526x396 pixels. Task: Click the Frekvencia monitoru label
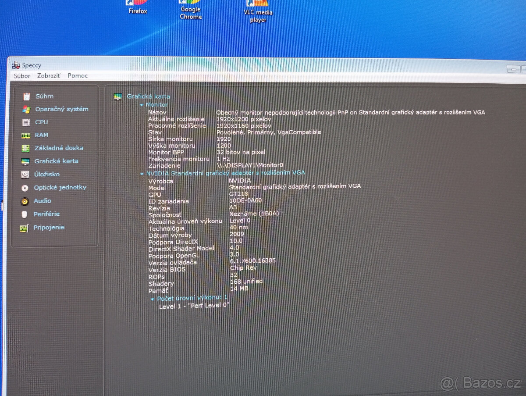click(x=179, y=159)
